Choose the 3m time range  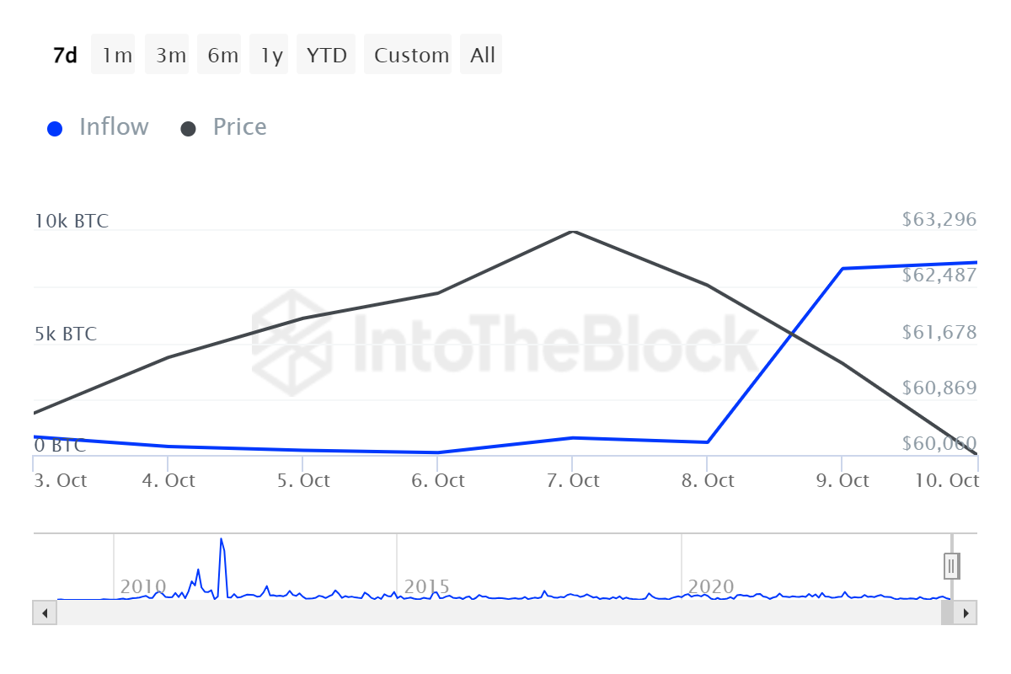click(170, 56)
